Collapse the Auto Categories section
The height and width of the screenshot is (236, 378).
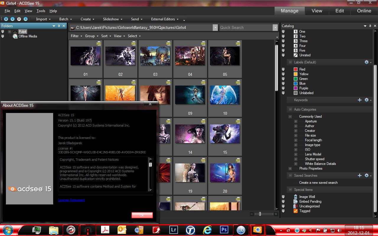point(290,109)
